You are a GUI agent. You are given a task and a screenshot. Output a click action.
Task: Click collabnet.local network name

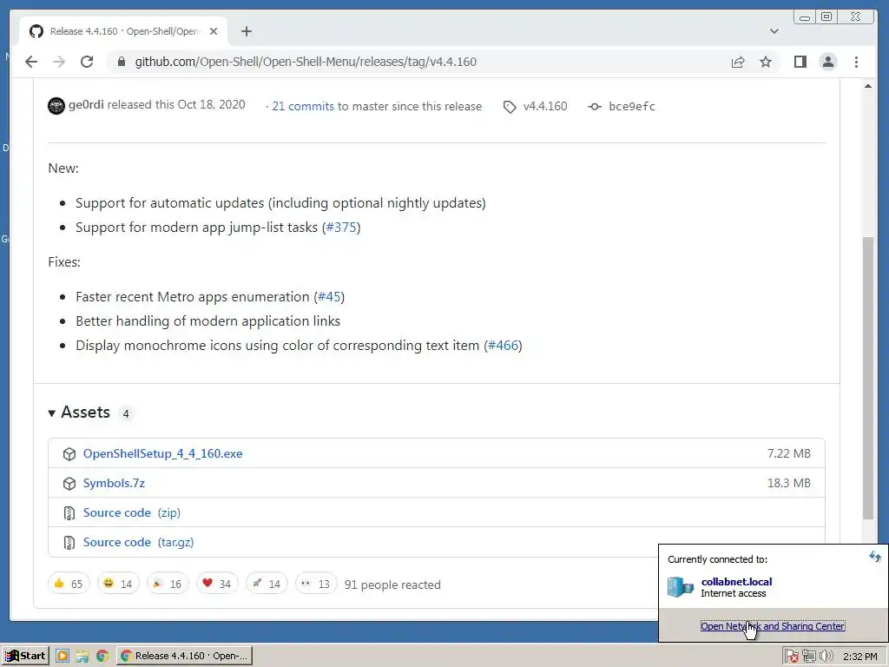[736, 581]
